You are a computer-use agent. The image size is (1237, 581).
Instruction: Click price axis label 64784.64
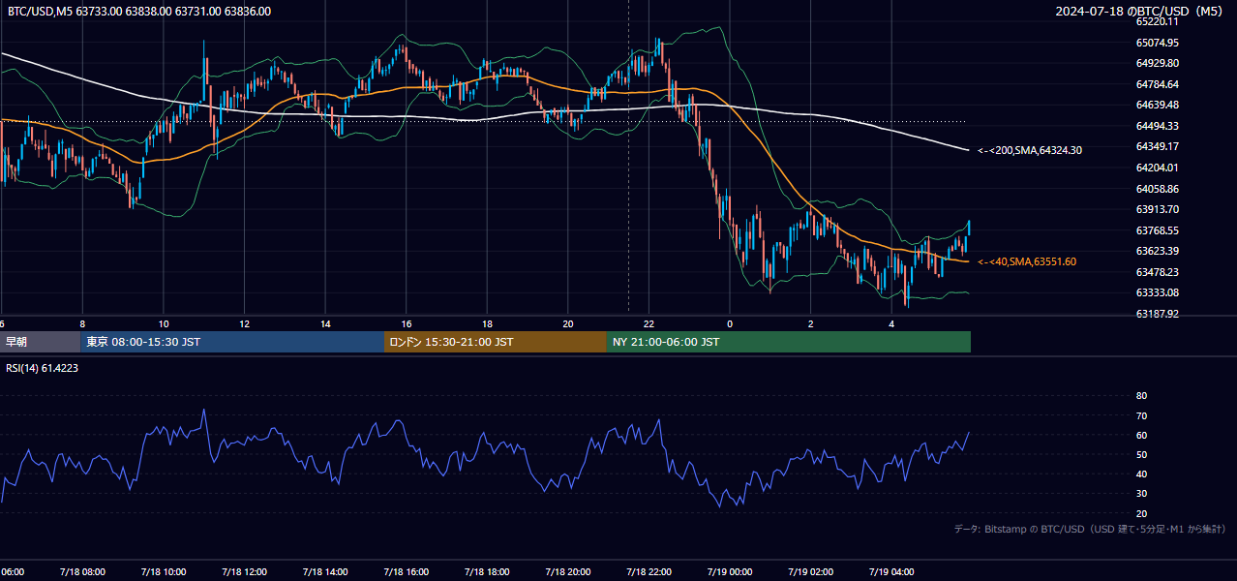[x=1158, y=84]
